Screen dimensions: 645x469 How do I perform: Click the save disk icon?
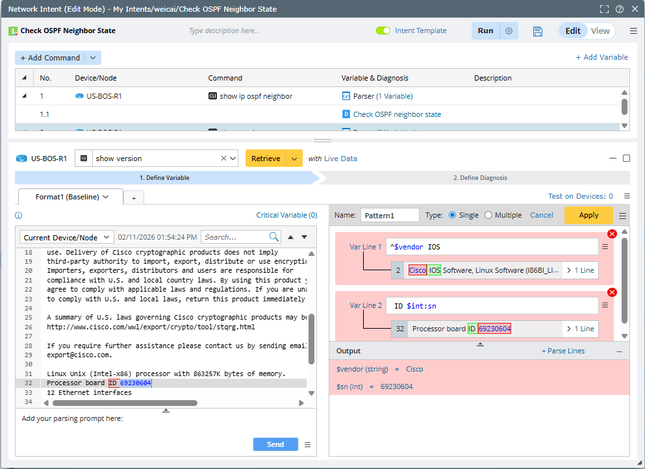click(x=537, y=31)
